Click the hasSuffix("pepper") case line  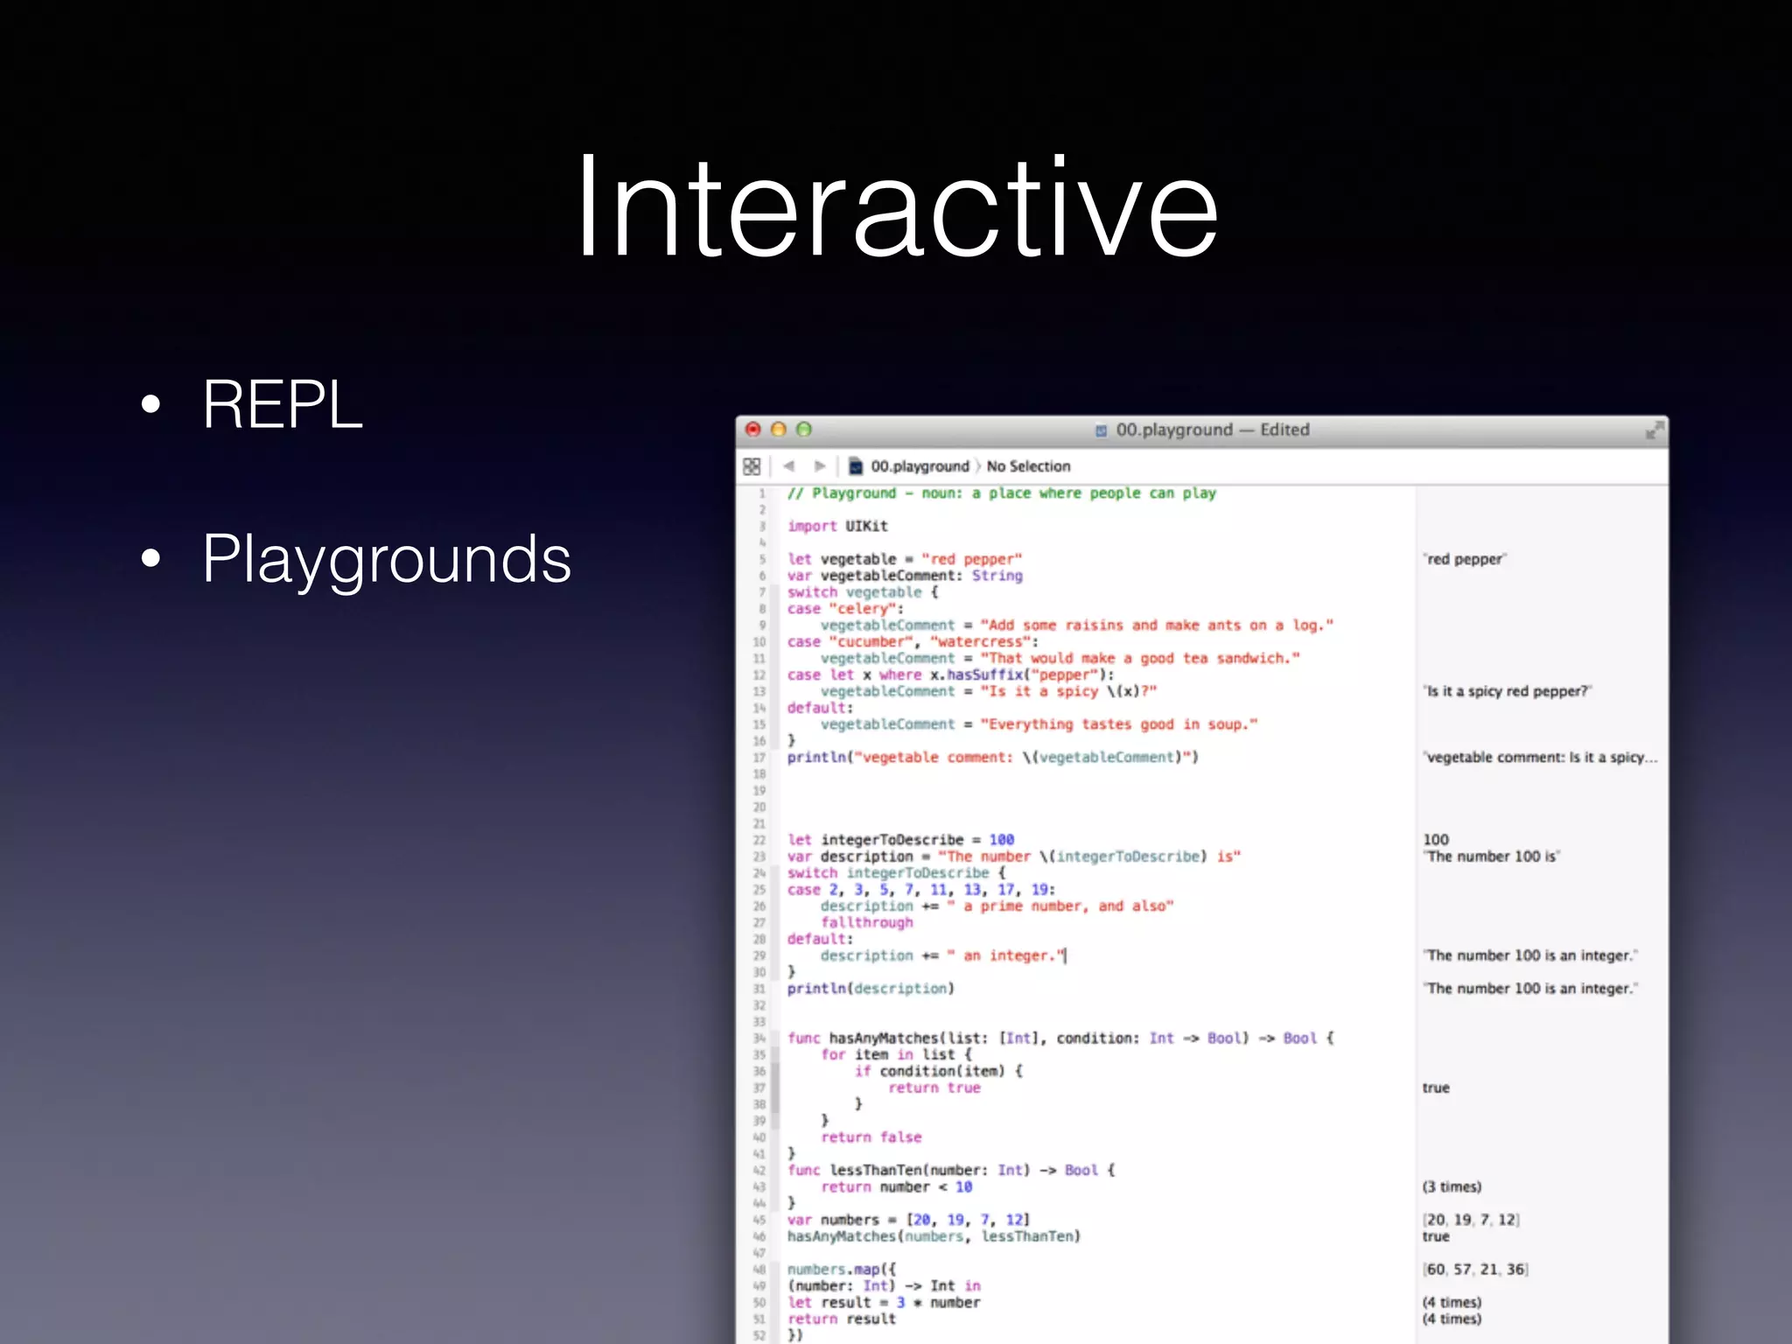[x=951, y=675]
